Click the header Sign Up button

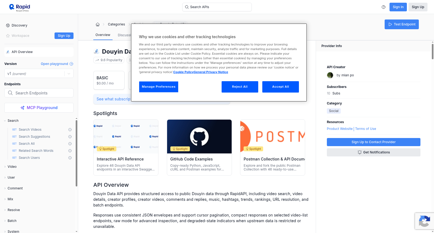click(x=418, y=7)
